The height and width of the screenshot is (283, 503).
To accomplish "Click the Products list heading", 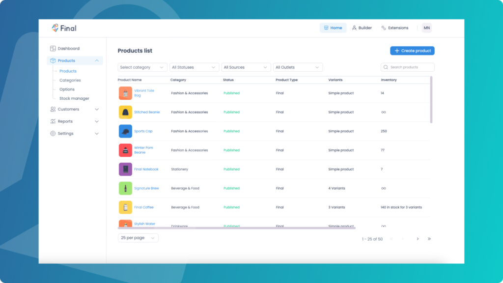I will (135, 51).
